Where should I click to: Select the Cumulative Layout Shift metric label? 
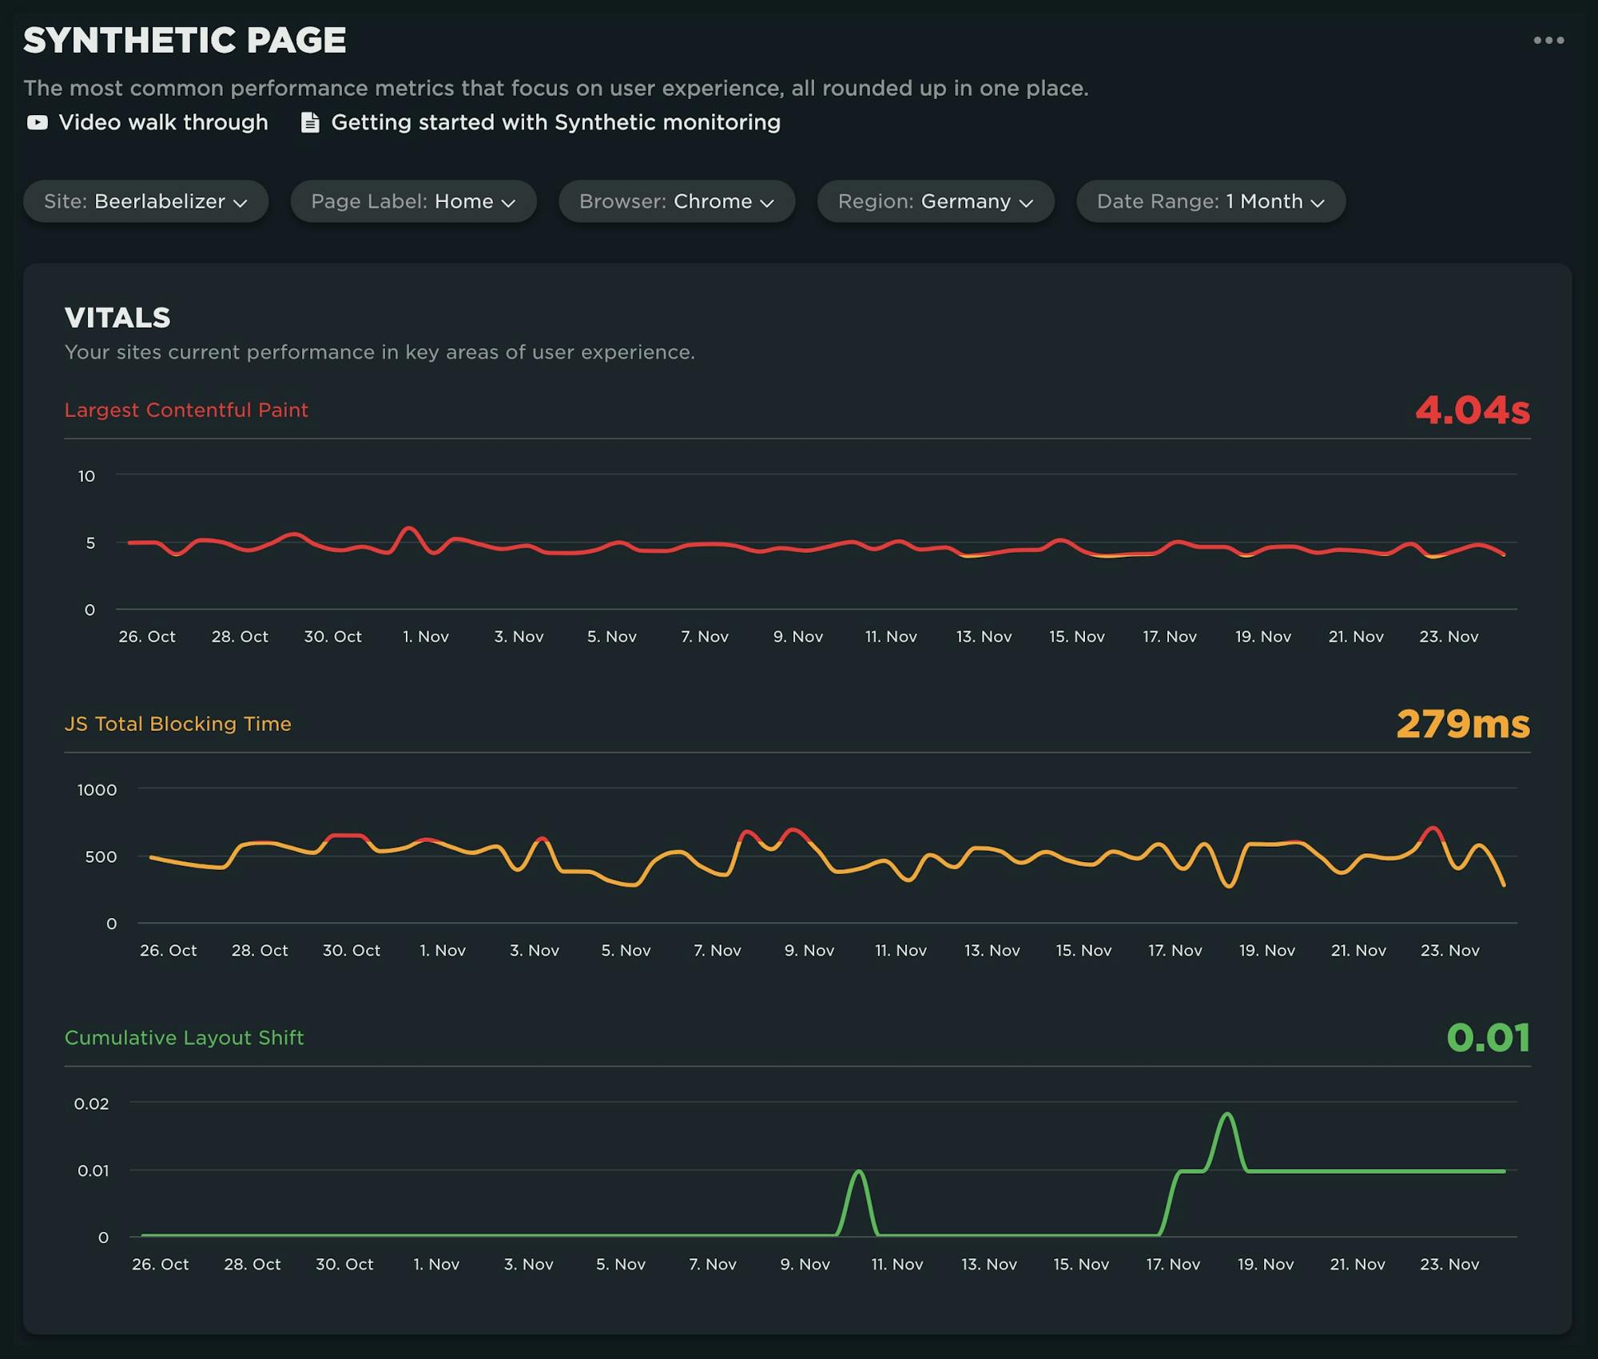point(184,1037)
